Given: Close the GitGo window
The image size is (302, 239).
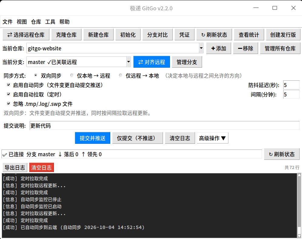Looking at the screenshot, I should point(293,8).
